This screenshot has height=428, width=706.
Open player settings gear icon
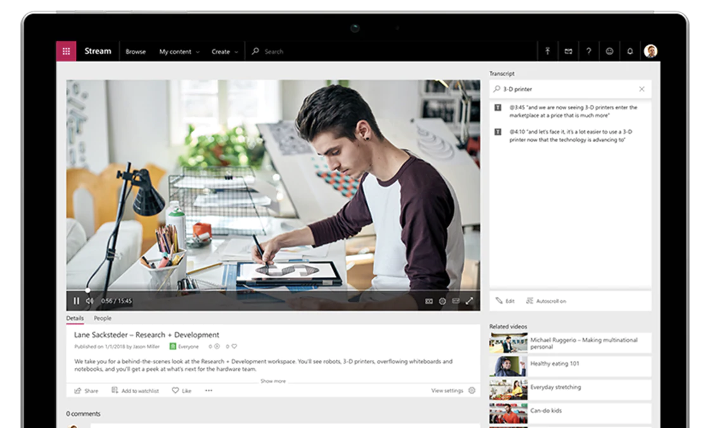pos(442,301)
